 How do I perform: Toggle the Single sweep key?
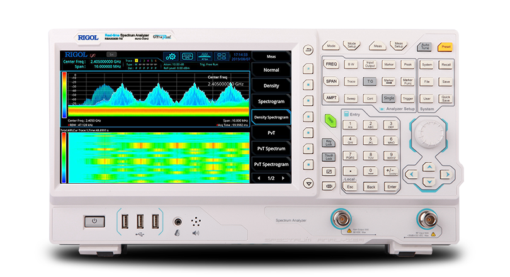(388, 98)
